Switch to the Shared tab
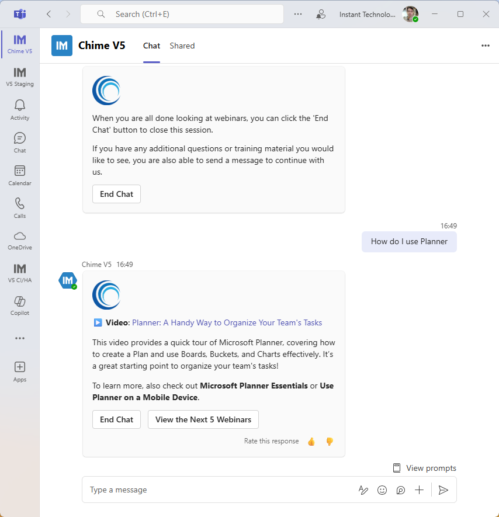 point(182,46)
